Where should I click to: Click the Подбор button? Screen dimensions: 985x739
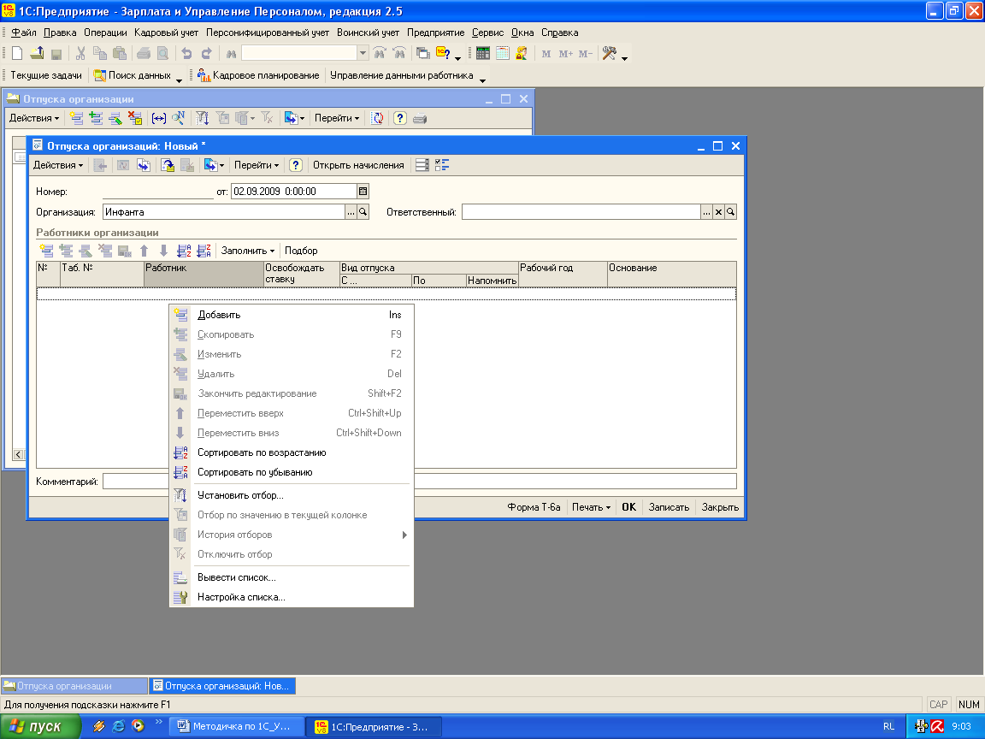[301, 251]
